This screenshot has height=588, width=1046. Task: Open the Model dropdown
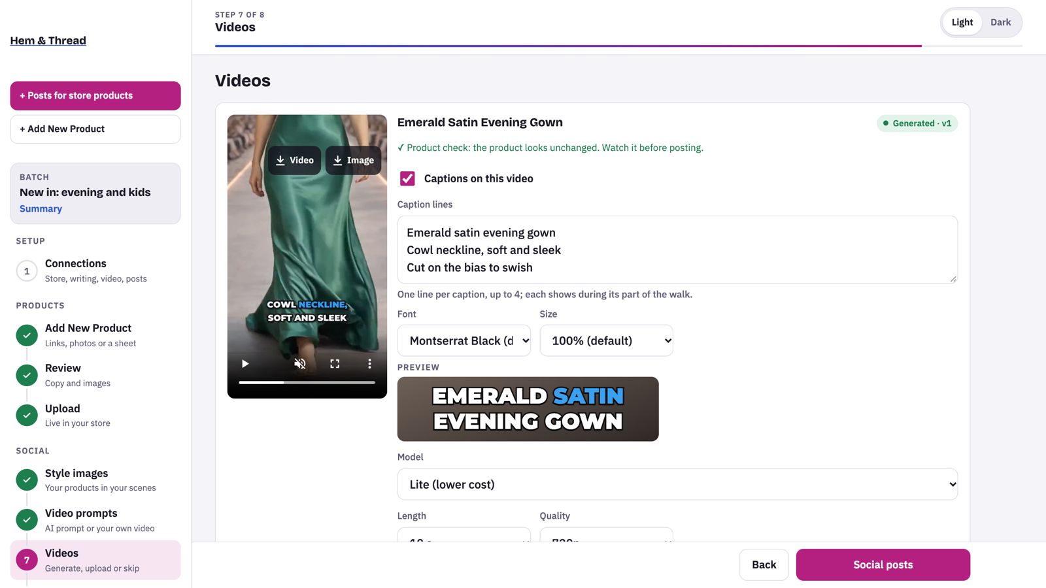pos(677,484)
